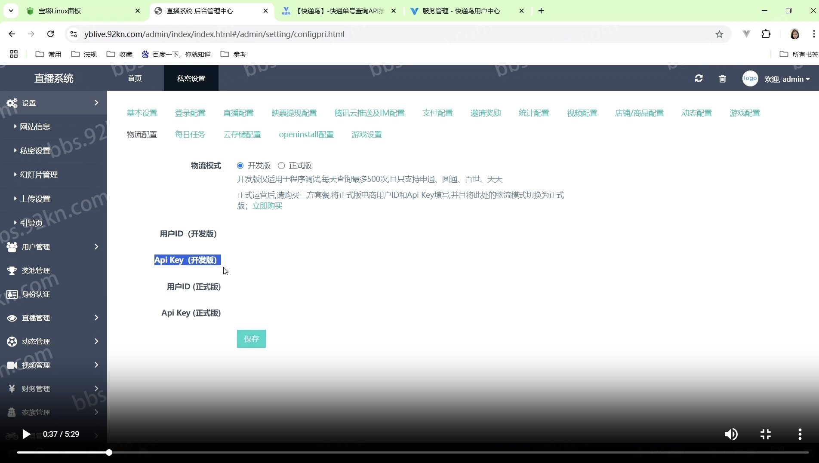Click the 设置 gear icon in the sidebar
This screenshot has height=463, width=819.
pyautogui.click(x=12, y=103)
